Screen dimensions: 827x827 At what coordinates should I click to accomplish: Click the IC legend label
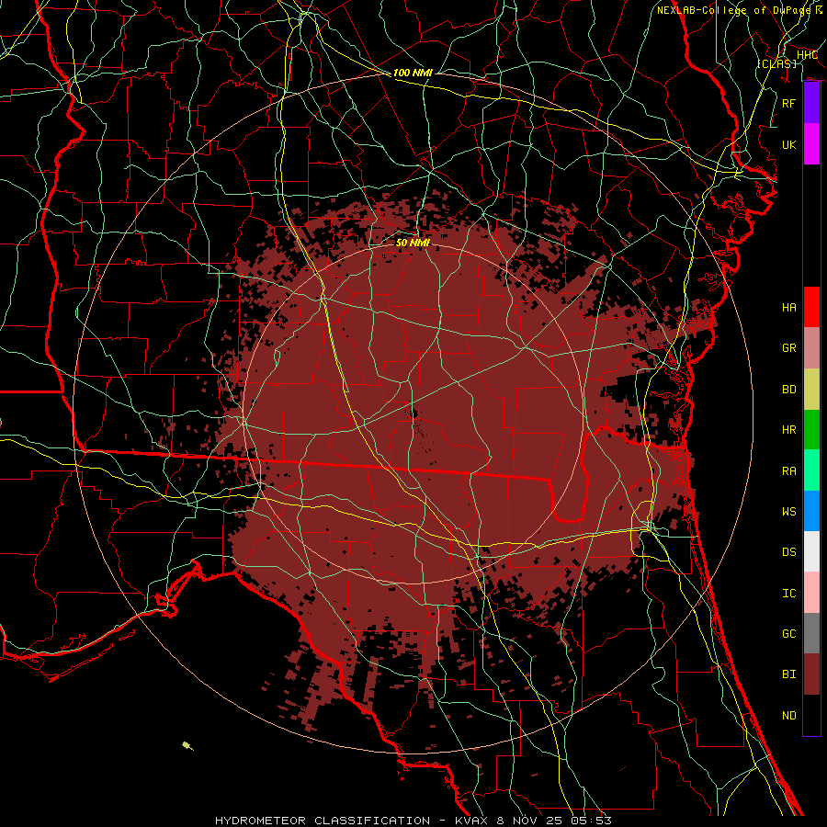click(x=788, y=593)
